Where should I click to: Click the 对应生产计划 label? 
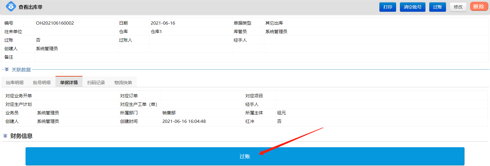click(18, 104)
